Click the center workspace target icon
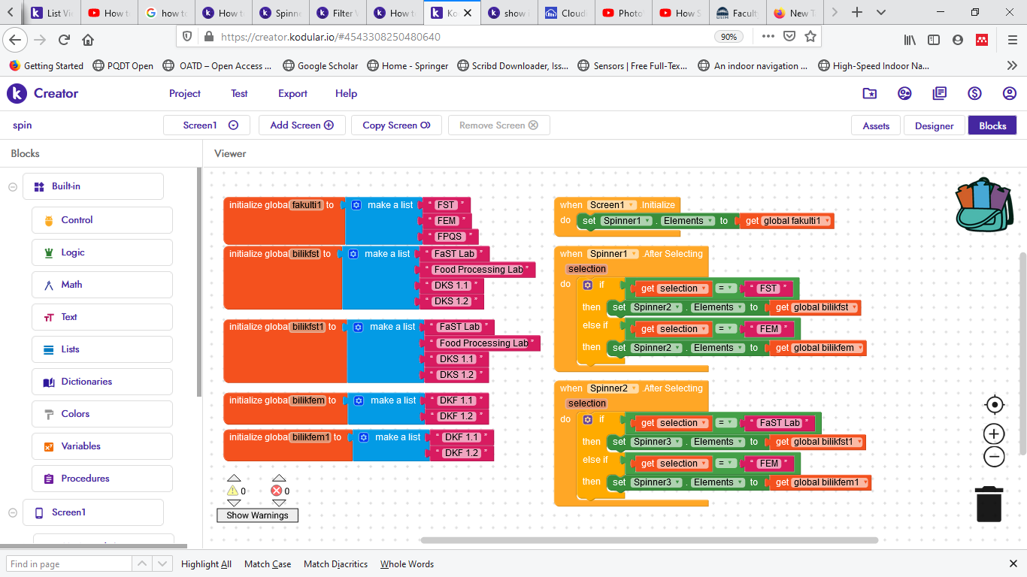Screen dimensions: 1027x577 [x=994, y=405]
